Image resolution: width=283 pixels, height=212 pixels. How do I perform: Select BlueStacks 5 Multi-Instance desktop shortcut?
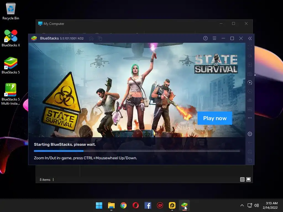tap(11, 94)
